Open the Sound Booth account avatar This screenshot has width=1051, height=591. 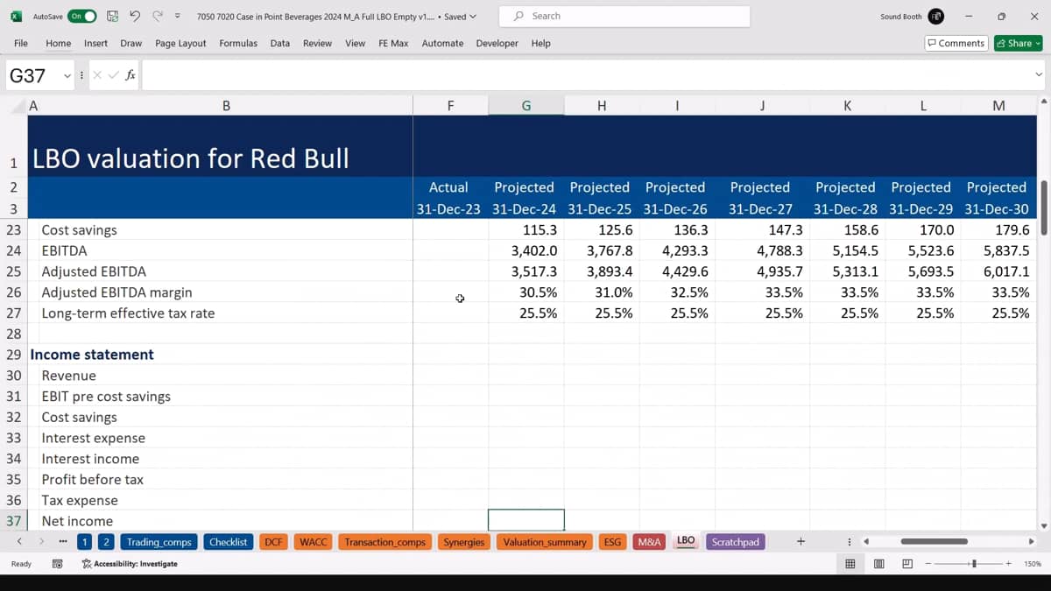point(936,17)
